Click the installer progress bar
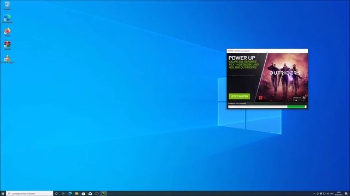 coord(267,107)
